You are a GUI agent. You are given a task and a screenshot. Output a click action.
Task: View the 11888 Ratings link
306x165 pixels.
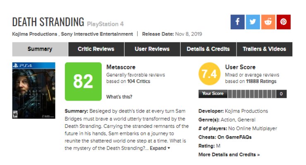point(261,82)
